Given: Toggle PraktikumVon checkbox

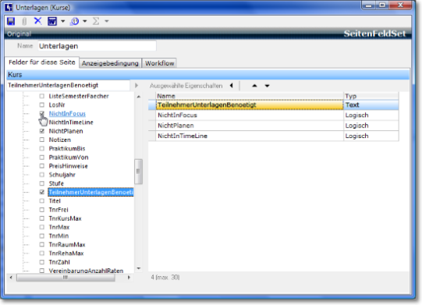Looking at the screenshot, I should coord(41,158).
